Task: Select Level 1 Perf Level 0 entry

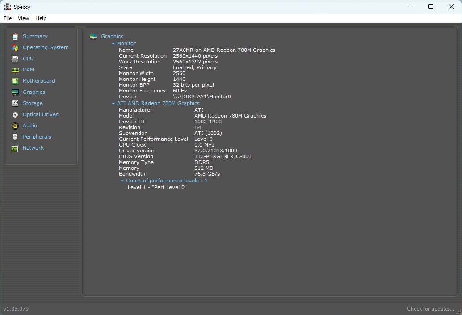Action: point(157,187)
